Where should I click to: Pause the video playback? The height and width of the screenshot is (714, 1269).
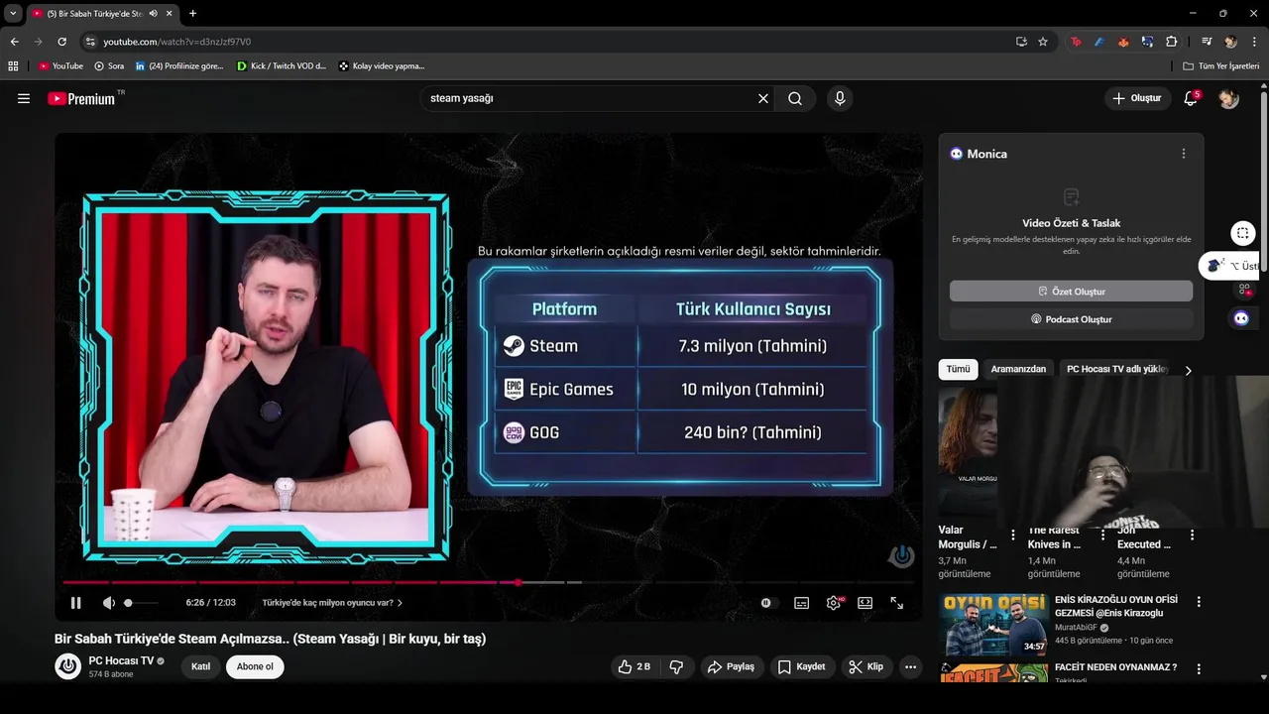pos(75,602)
